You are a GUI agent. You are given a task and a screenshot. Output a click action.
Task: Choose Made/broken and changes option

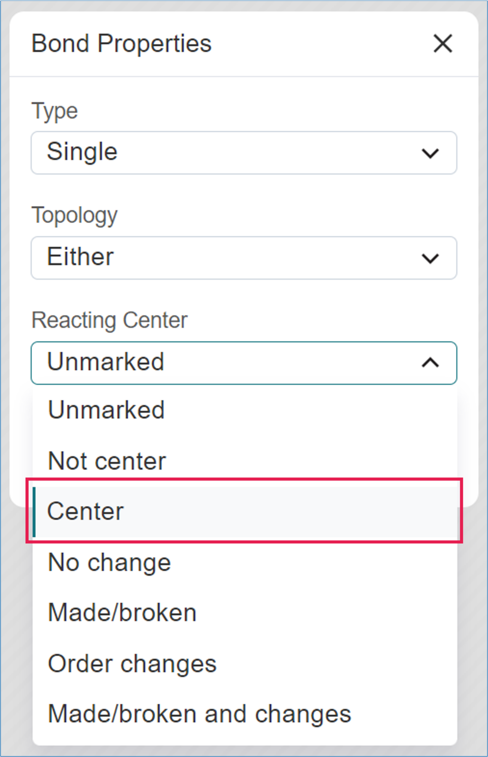[199, 714]
